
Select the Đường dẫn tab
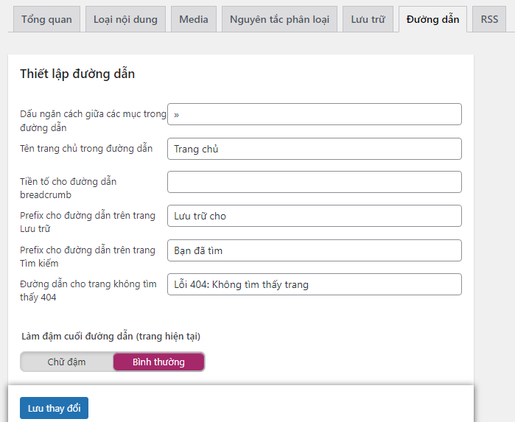433,19
